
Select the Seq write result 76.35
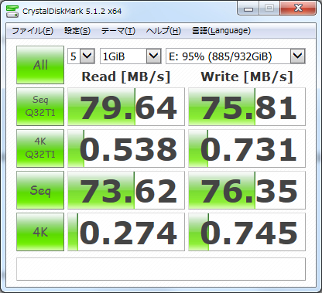point(247,190)
